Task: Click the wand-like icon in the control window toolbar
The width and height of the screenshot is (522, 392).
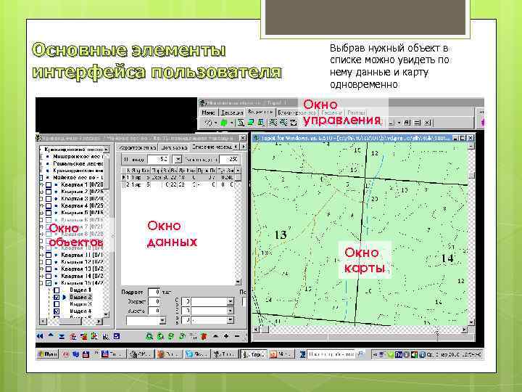Action: pos(208,123)
